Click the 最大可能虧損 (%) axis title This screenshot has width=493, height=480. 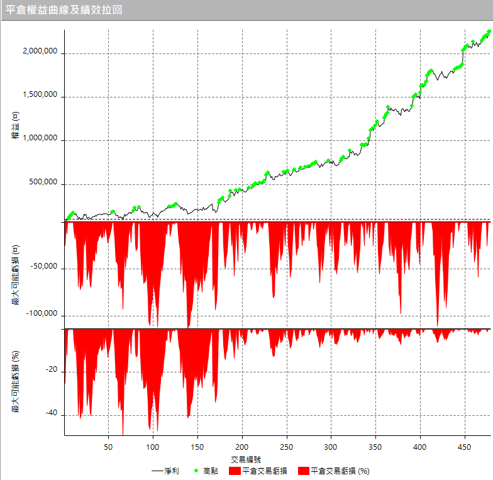coord(16,382)
